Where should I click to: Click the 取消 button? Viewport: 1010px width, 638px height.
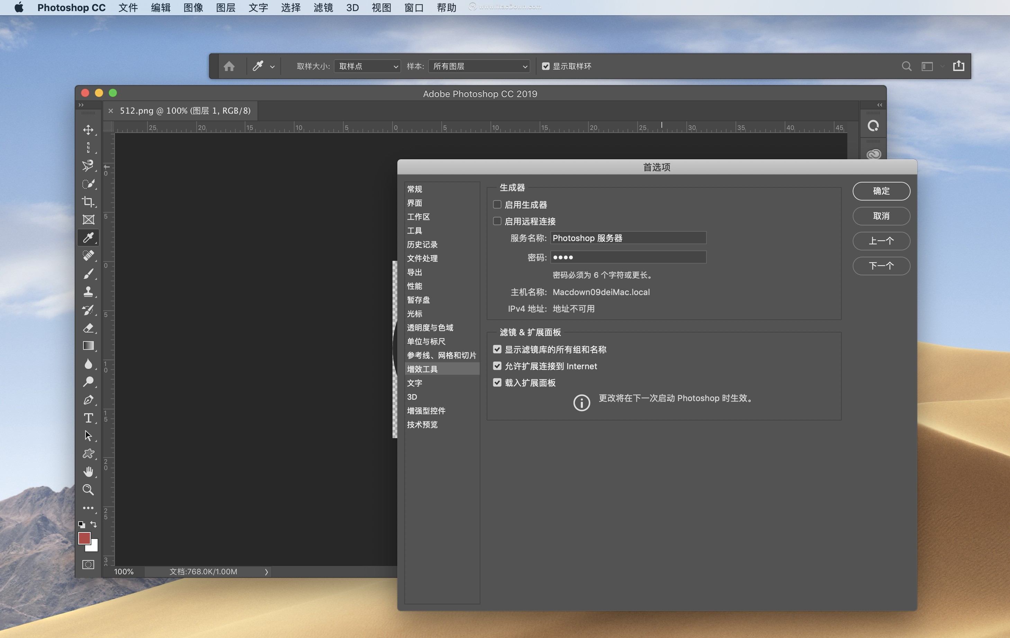pyautogui.click(x=881, y=216)
